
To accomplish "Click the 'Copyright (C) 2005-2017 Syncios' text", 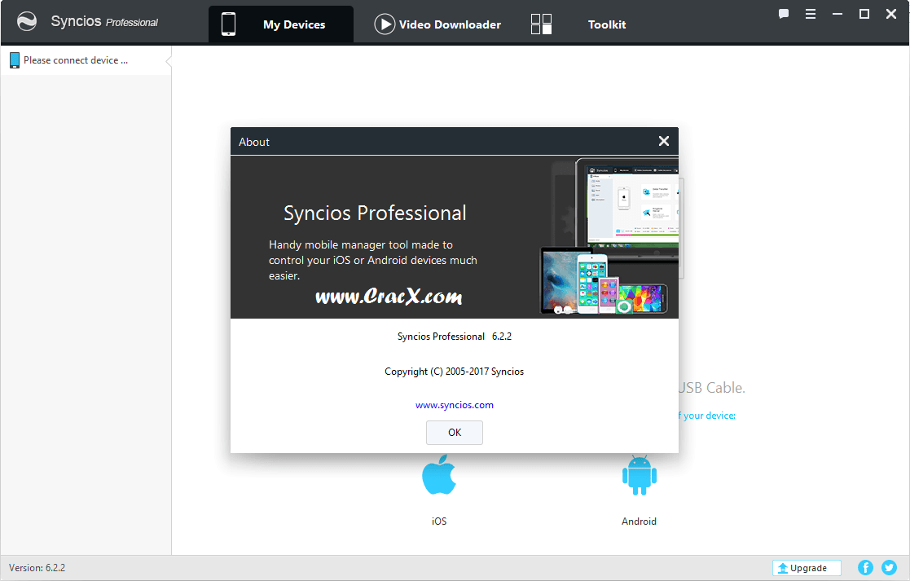I will [455, 372].
